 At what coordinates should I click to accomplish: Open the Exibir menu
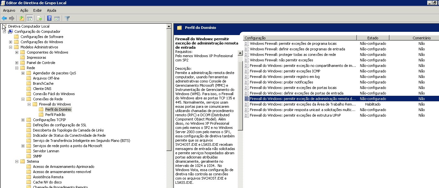37,10
